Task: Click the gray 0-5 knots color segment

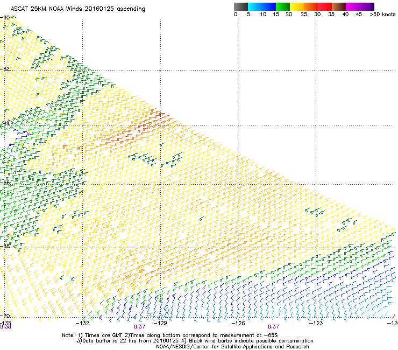Action: (241, 6)
